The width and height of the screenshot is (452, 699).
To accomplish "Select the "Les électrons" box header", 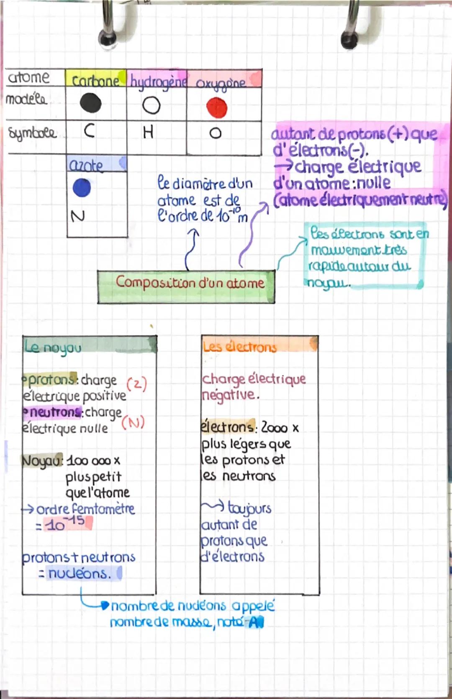I will [x=259, y=346].
